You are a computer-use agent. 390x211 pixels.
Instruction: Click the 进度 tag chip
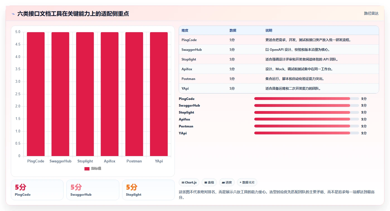[x=227, y=182]
